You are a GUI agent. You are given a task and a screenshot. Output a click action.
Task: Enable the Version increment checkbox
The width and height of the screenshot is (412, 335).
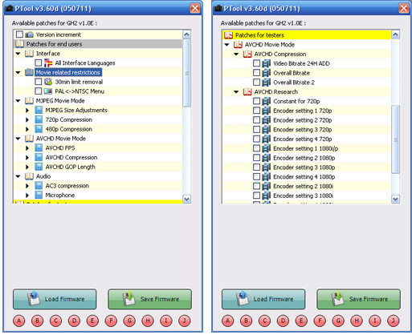[x=19, y=34]
